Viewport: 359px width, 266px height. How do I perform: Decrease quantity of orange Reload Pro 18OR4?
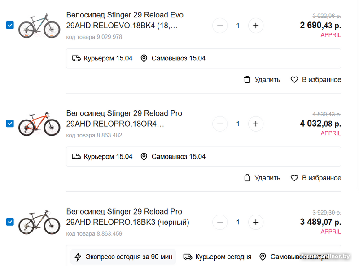pyautogui.click(x=220, y=124)
